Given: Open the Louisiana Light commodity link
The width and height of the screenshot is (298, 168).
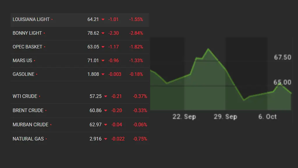Looking at the screenshot, I should [31, 19].
